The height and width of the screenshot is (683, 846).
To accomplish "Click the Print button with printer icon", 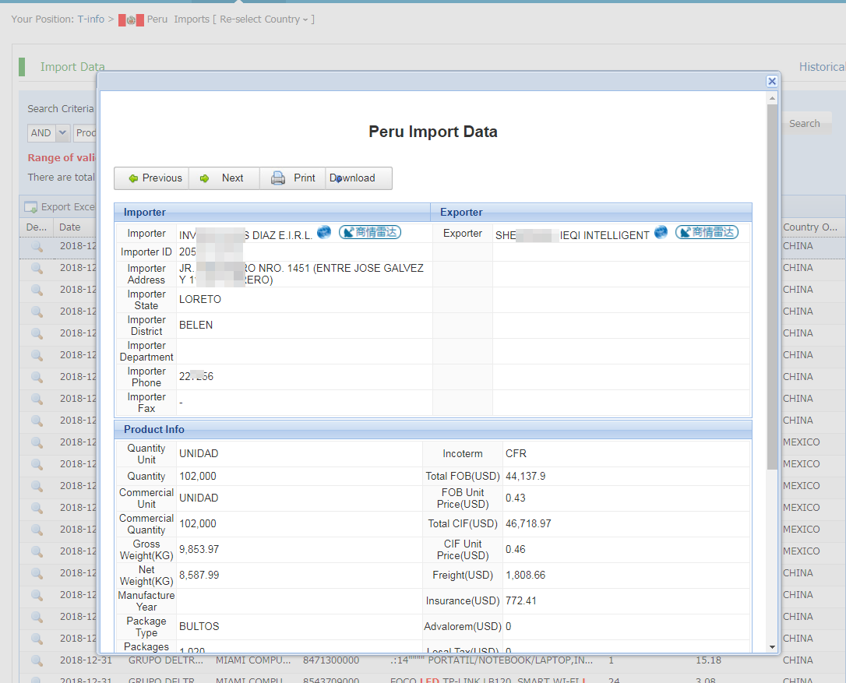I will click(x=293, y=178).
